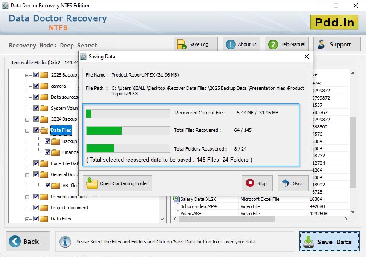Click the Help Manual question mark icon

coord(273,44)
